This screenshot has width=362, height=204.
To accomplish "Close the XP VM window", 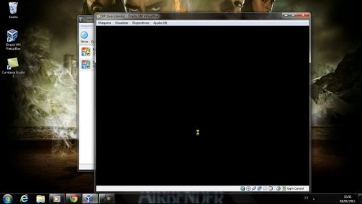I will tap(303, 15).
